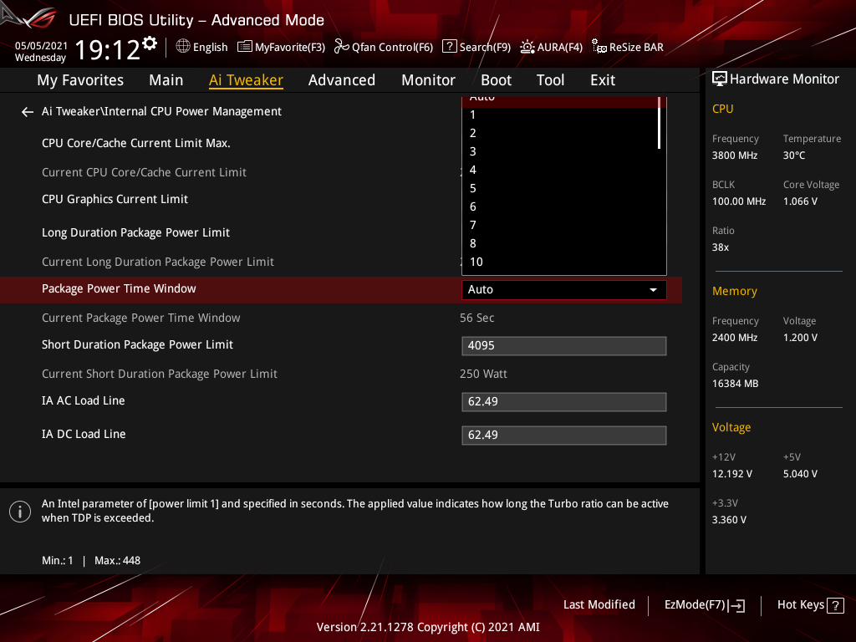Switch to the Main tab
The width and height of the screenshot is (856, 642).
click(x=166, y=80)
